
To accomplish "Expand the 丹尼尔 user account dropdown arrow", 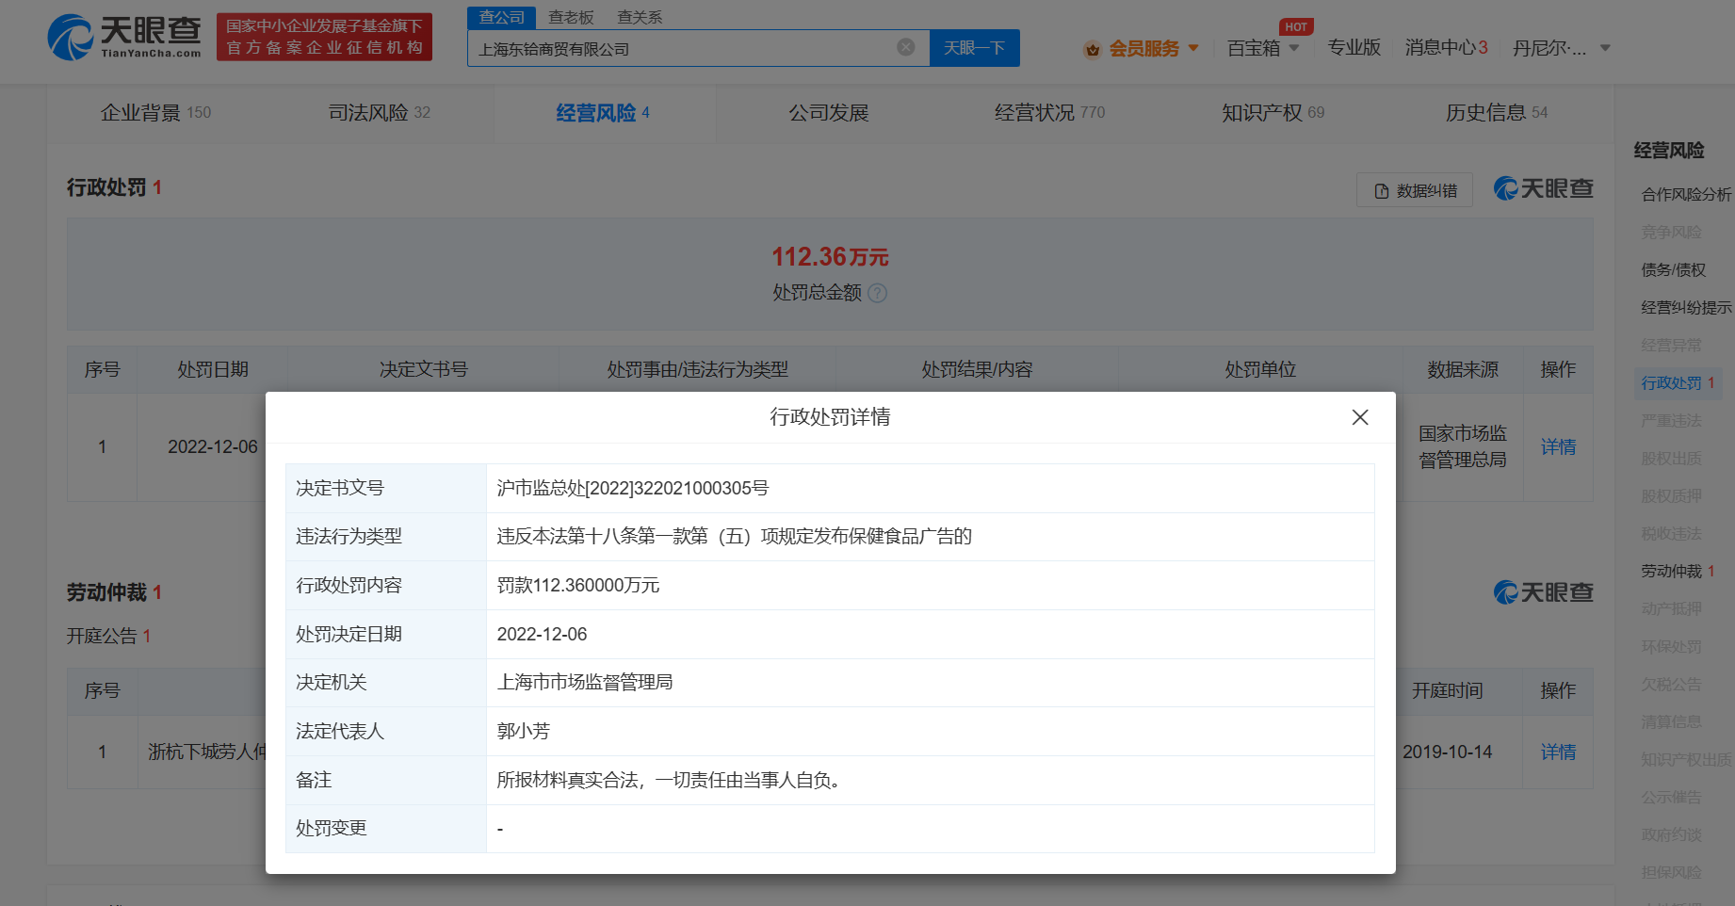I will [x=1605, y=48].
